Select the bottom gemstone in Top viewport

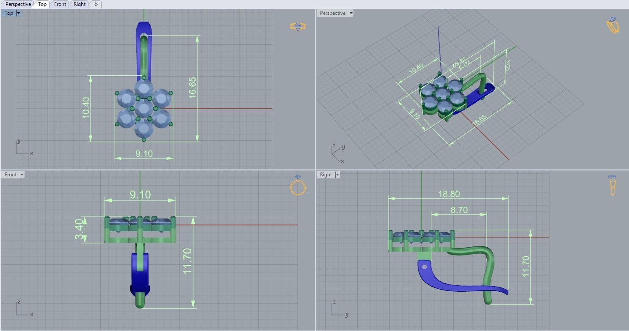pos(143,128)
